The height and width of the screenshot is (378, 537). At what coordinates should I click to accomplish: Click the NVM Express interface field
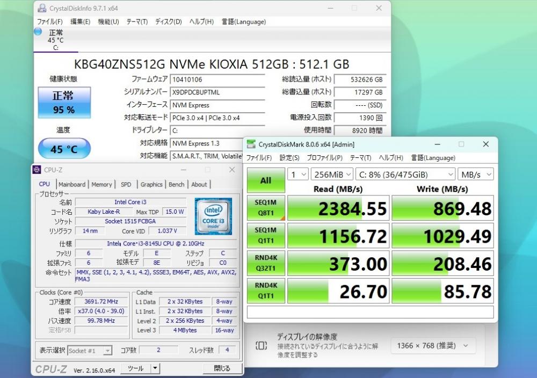click(217, 105)
